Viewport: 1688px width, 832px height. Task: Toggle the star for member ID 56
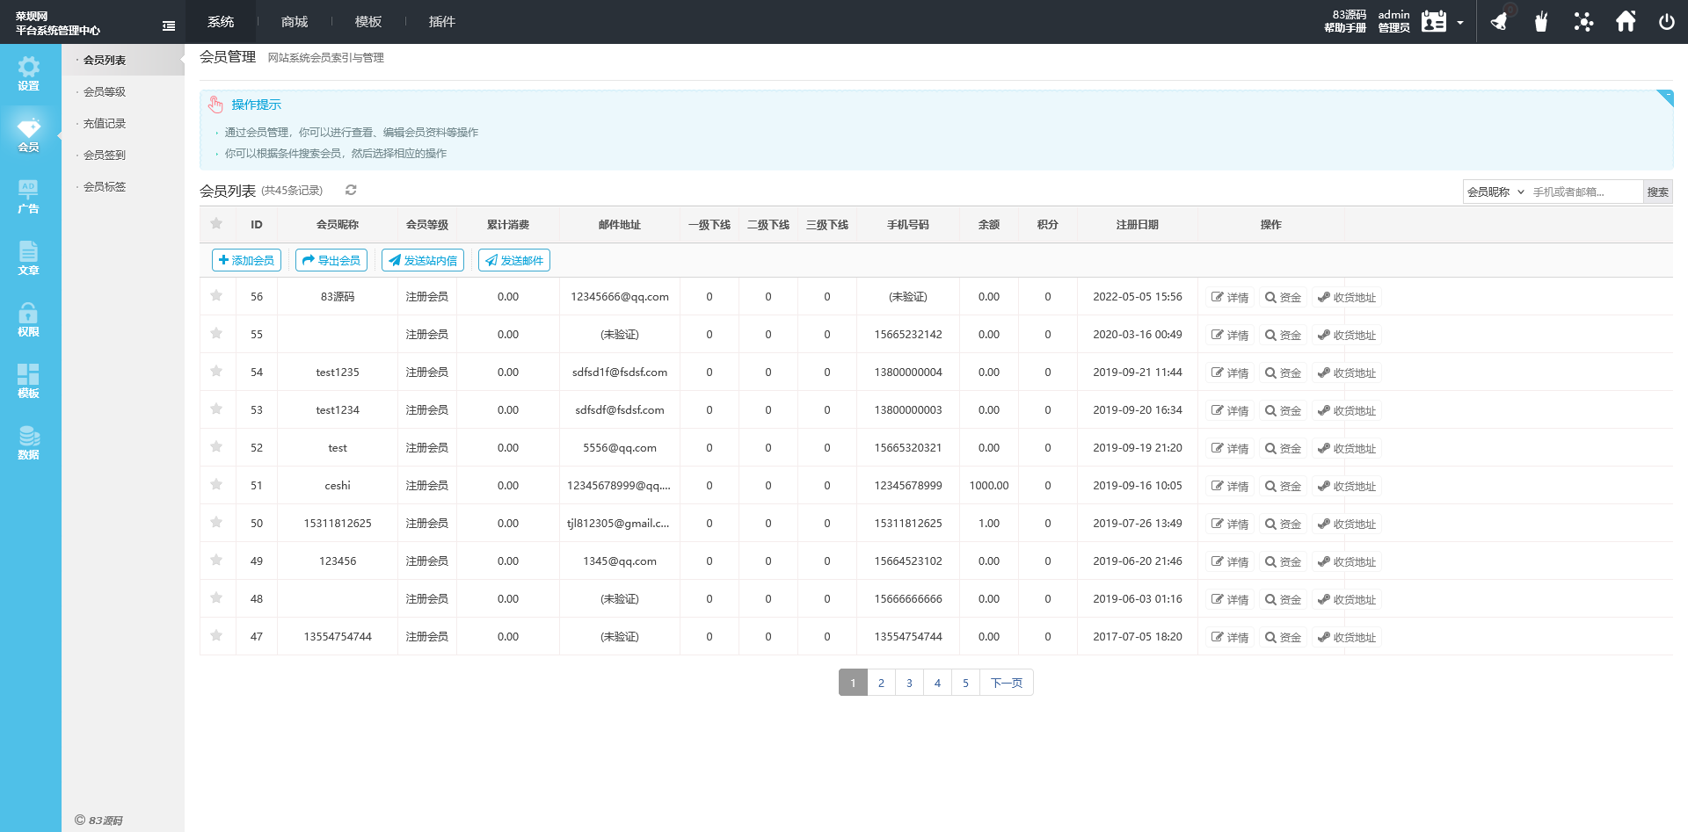[x=216, y=296]
